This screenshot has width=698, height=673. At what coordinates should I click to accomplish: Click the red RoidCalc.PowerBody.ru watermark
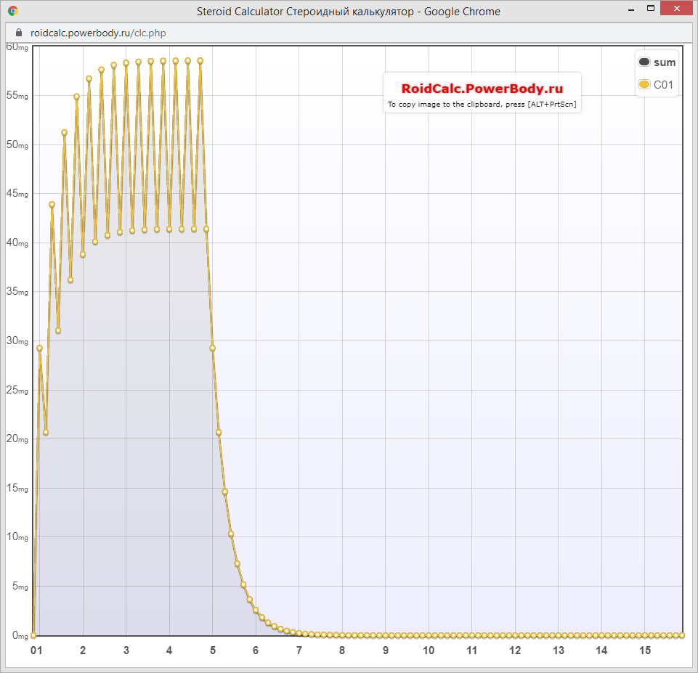click(482, 89)
